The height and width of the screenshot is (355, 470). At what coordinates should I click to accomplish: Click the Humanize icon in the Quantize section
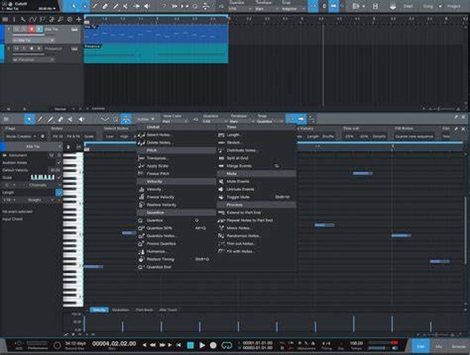[x=141, y=251]
